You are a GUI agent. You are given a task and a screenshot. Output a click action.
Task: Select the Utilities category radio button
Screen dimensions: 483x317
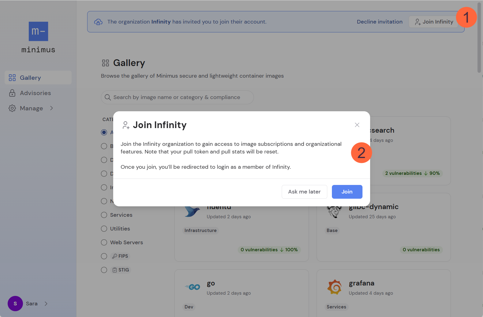[x=104, y=229]
